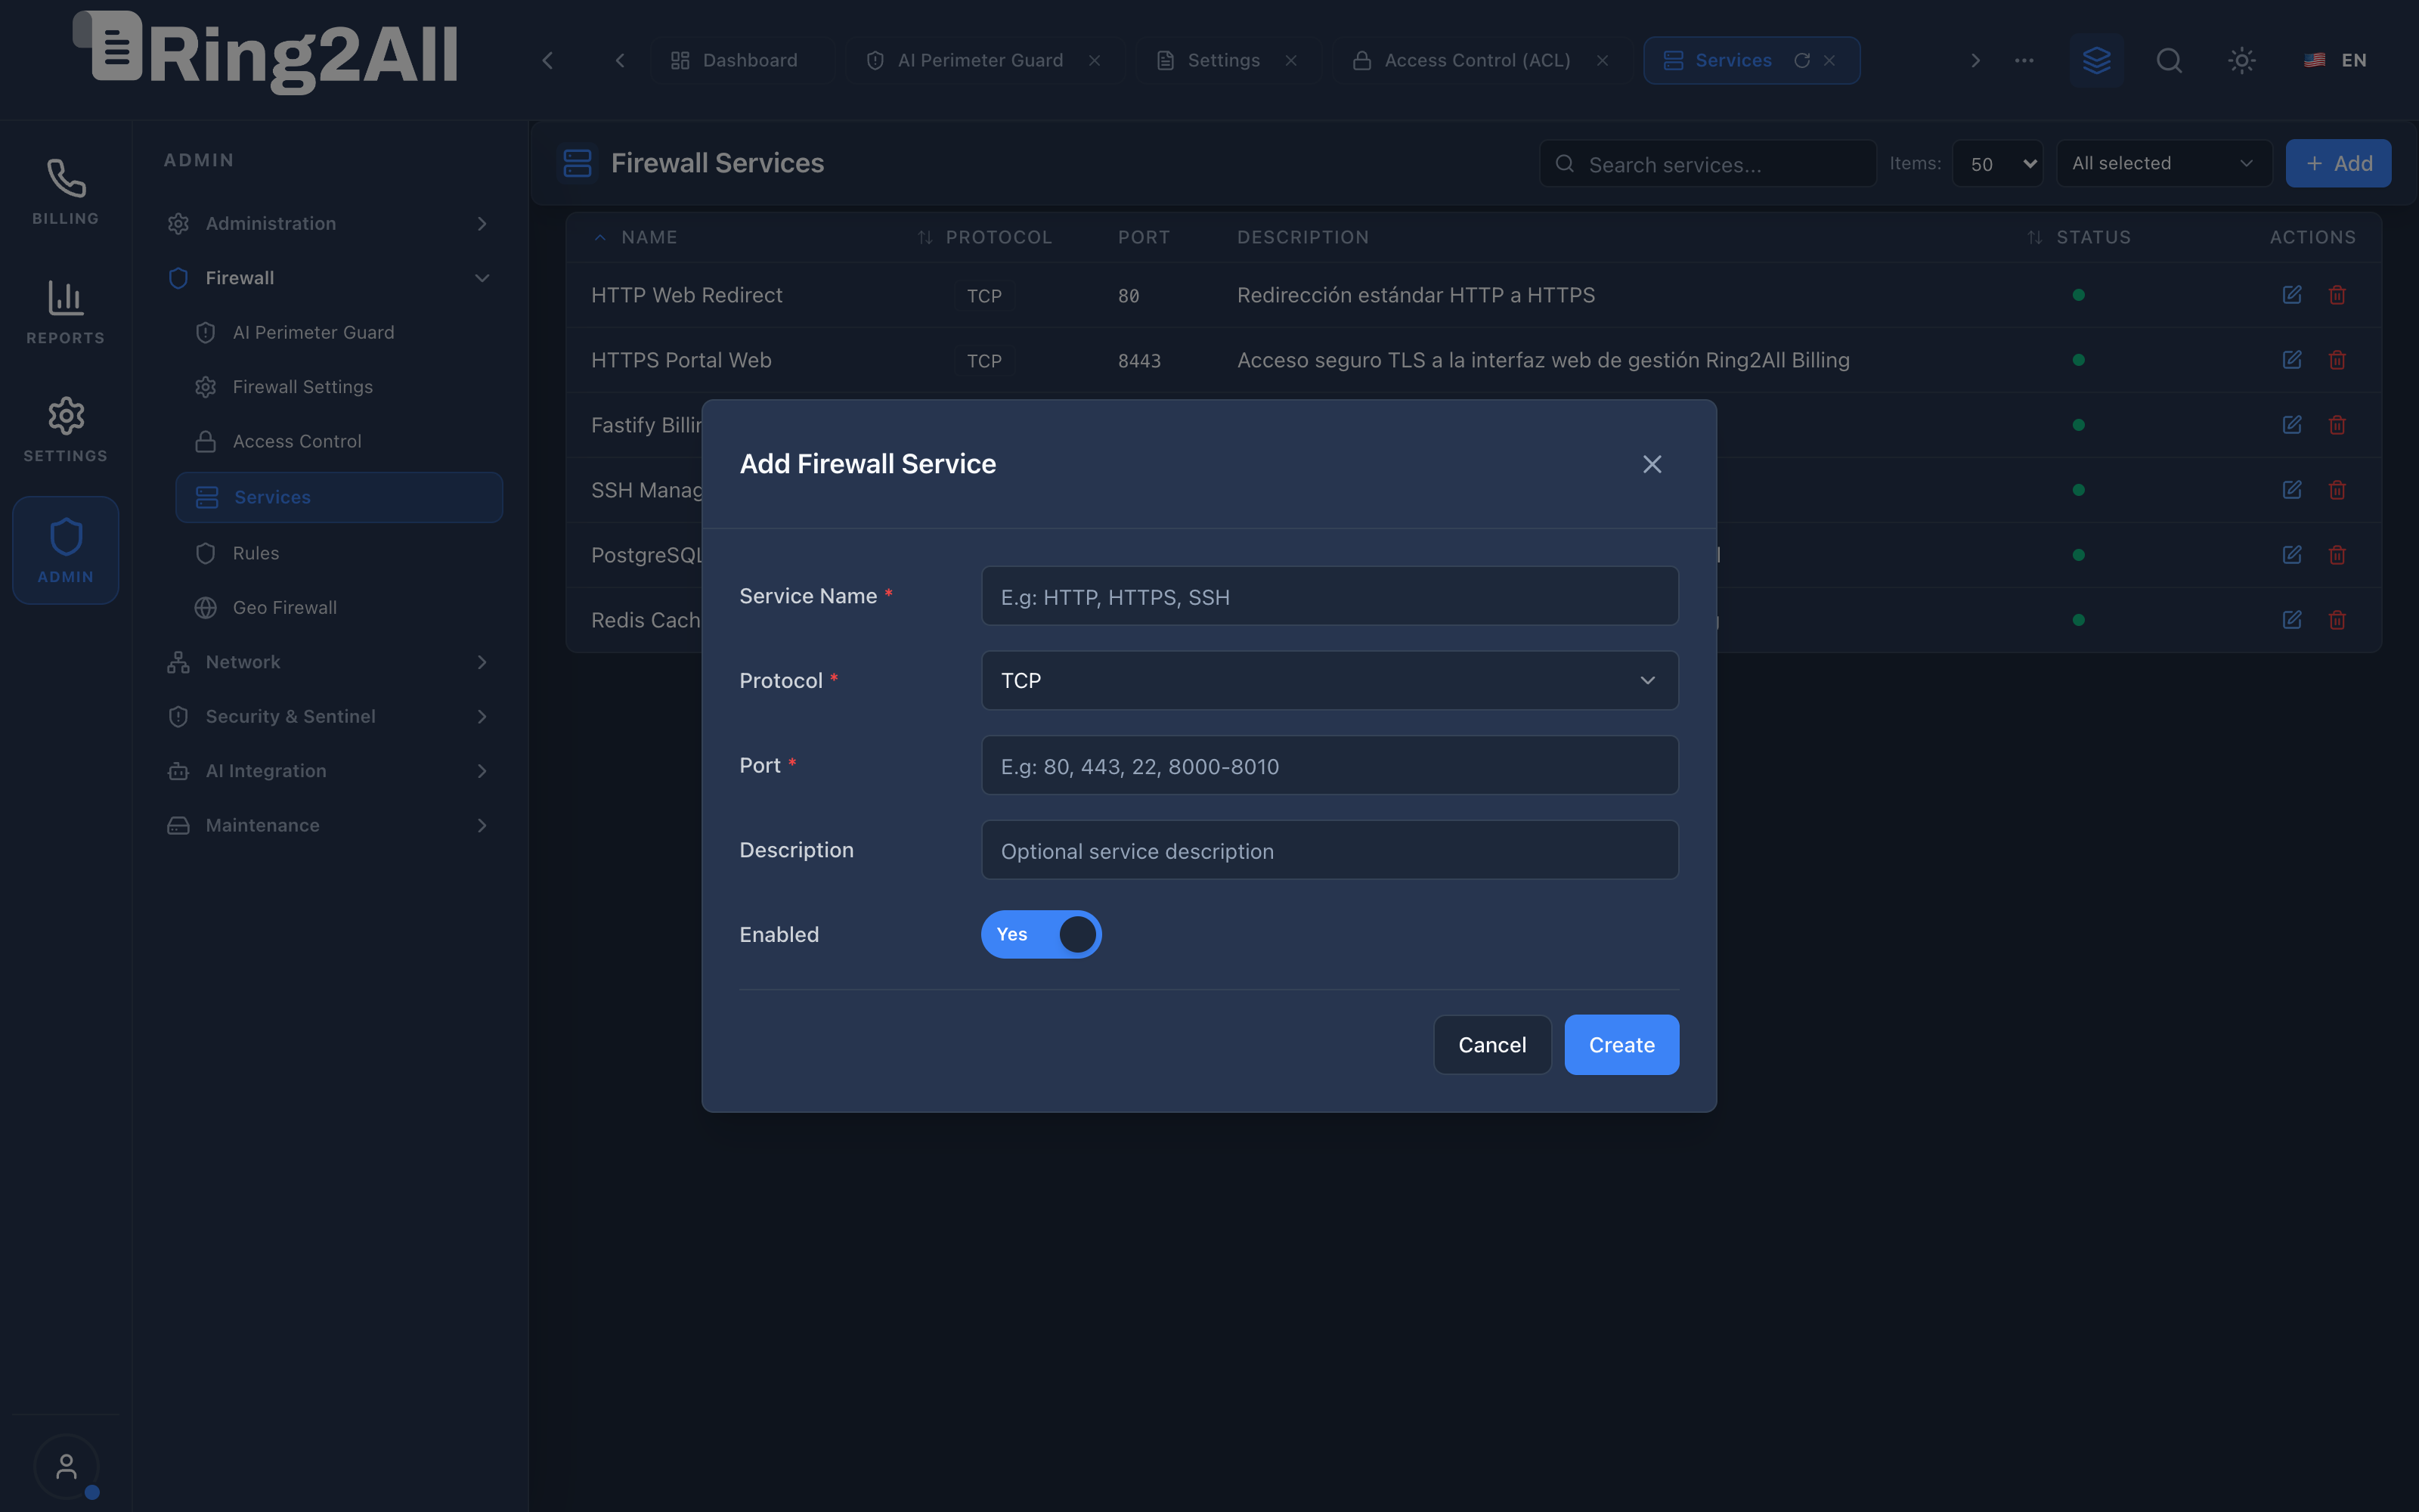Focus the Service Name input field

1330,596
